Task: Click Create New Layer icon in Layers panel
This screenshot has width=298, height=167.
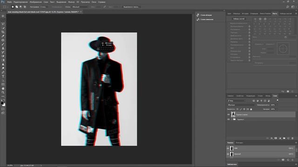Action: click(x=288, y=138)
